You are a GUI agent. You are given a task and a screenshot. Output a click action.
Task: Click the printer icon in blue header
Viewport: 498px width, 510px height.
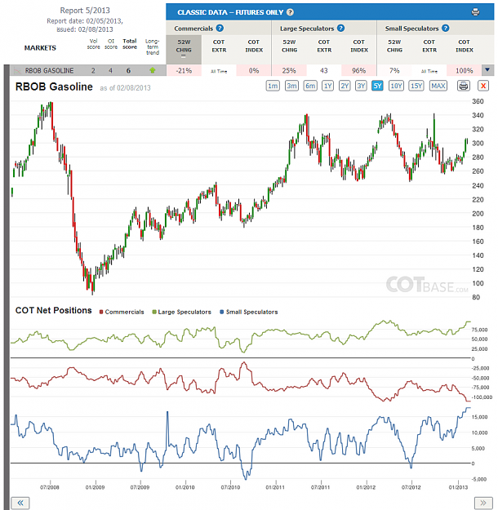click(475, 12)
